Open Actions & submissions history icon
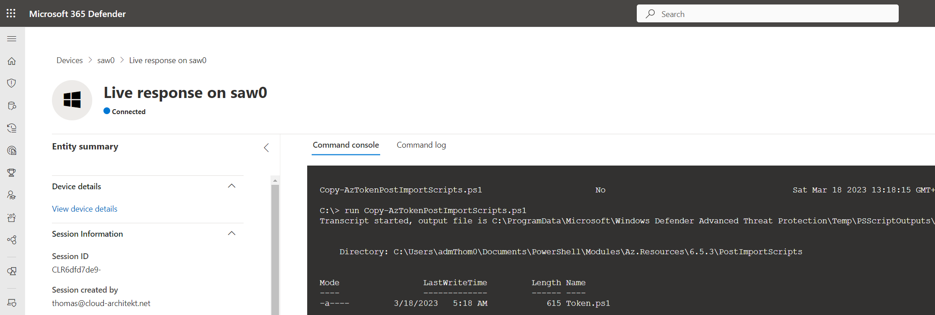Screen dimensions: 935x315 [12, 128]
